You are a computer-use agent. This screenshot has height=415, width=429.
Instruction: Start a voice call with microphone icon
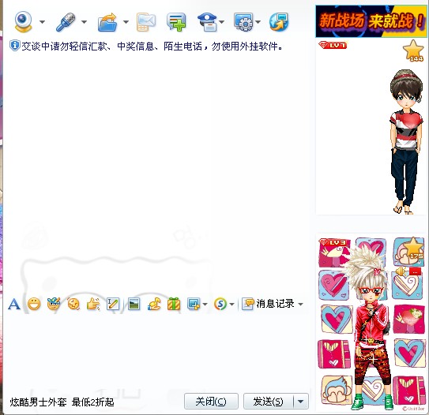click(x=66, y=21)
